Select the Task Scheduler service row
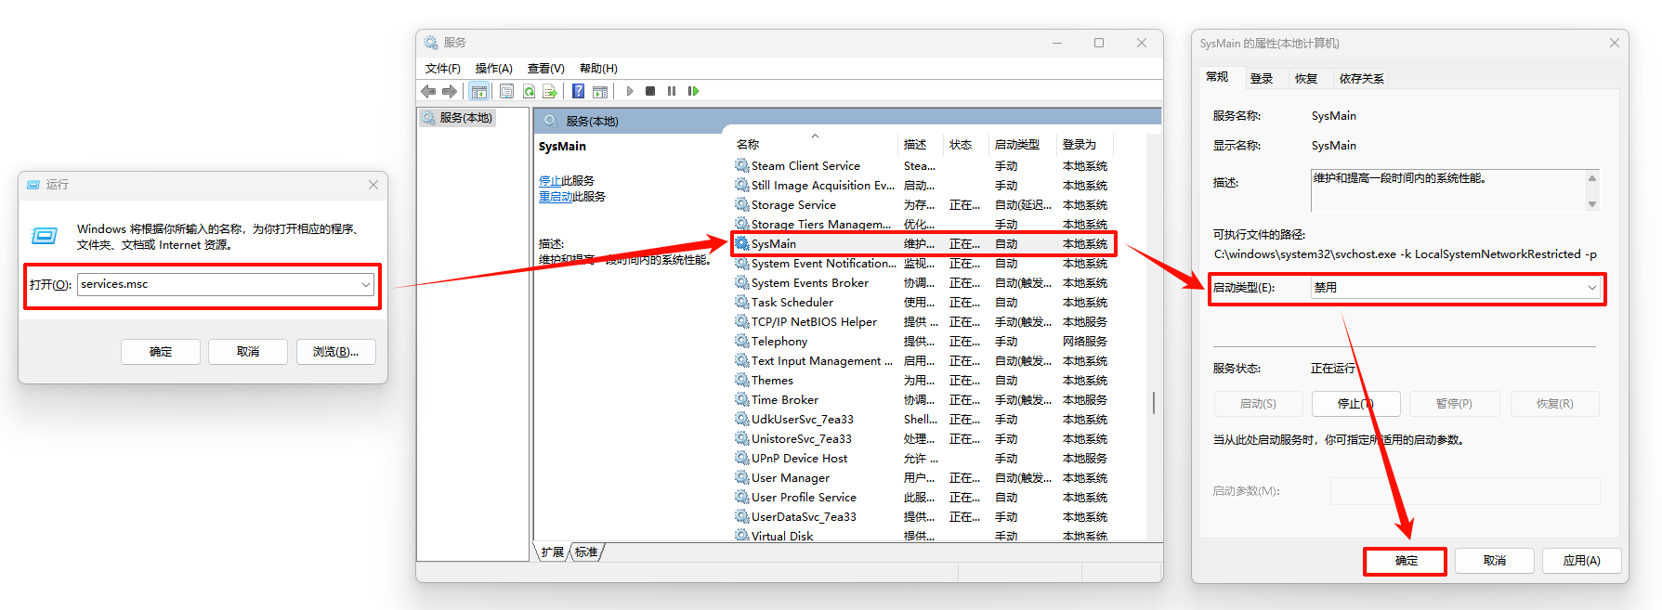1662x610 pixels. tap(792, 303)
